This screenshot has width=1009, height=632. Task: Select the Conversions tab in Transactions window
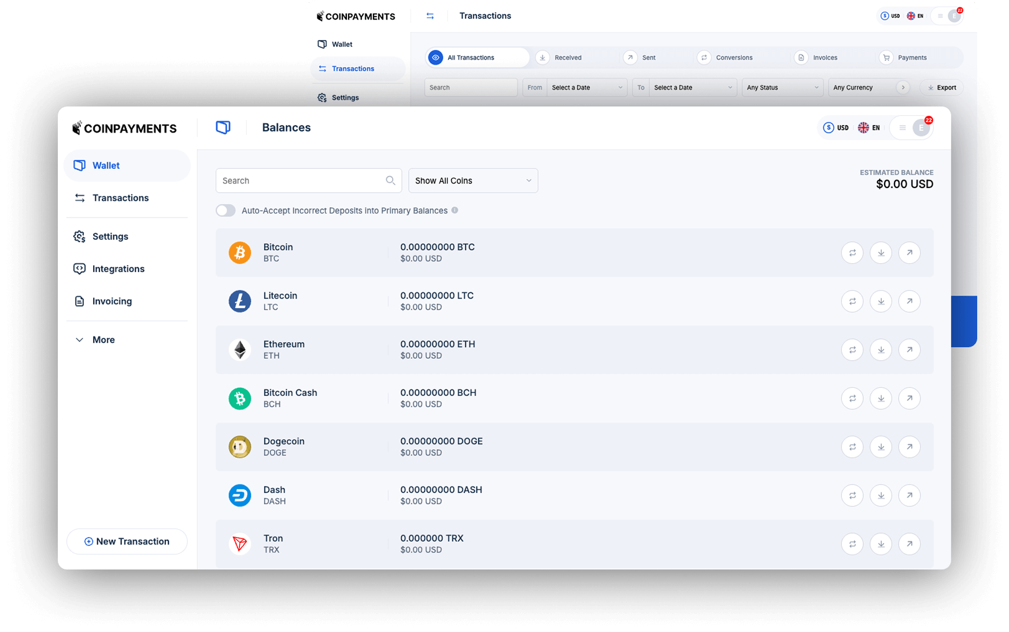pos(726,57)
